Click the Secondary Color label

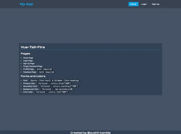click(x=31, y=86)
